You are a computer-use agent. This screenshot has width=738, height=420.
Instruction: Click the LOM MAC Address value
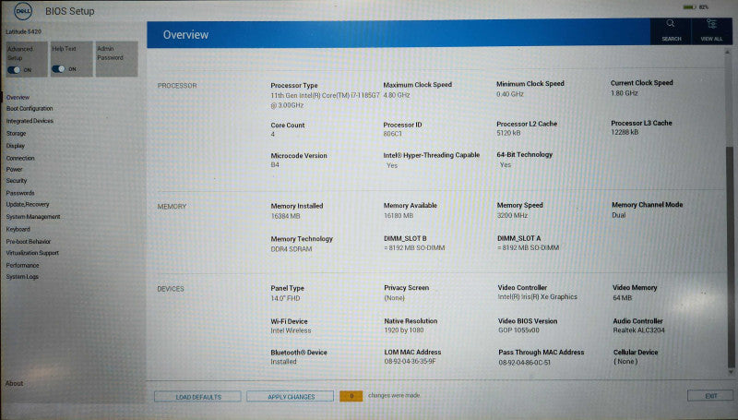pos(410,362)
